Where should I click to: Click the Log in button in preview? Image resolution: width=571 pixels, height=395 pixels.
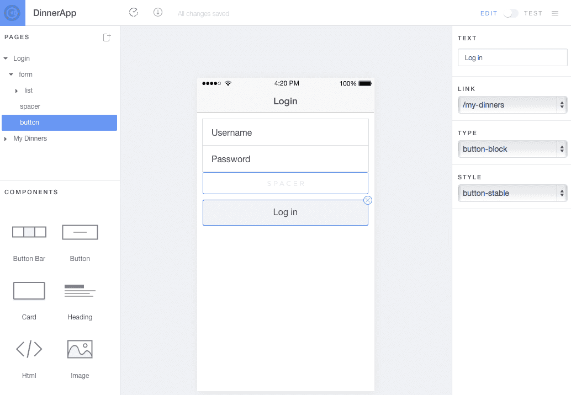tap(286, 212)
